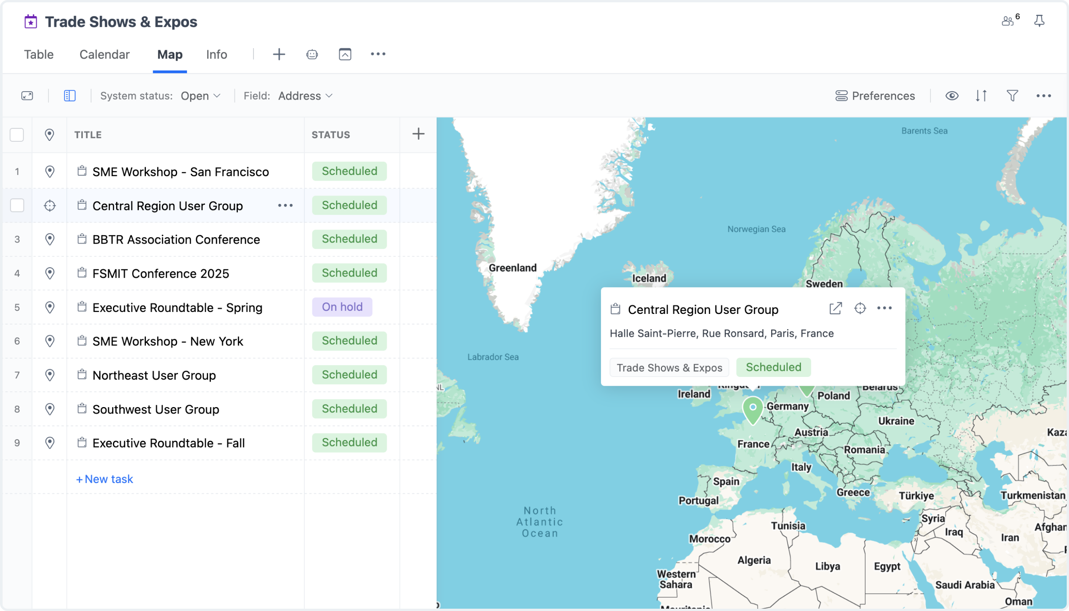The width and height of the screenshot is (1069, 611).
Task: Open more options beside the view tabs
Action: (x=378, y=54)
